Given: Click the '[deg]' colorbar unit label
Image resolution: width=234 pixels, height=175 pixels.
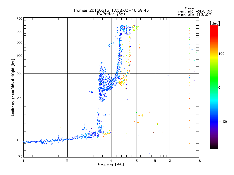Looking at the screenshot, I should pos(215,23).
